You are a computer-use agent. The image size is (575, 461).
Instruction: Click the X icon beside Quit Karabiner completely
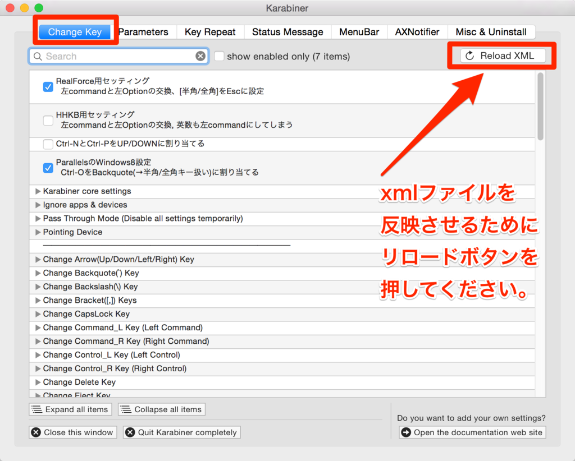point(130,432)
